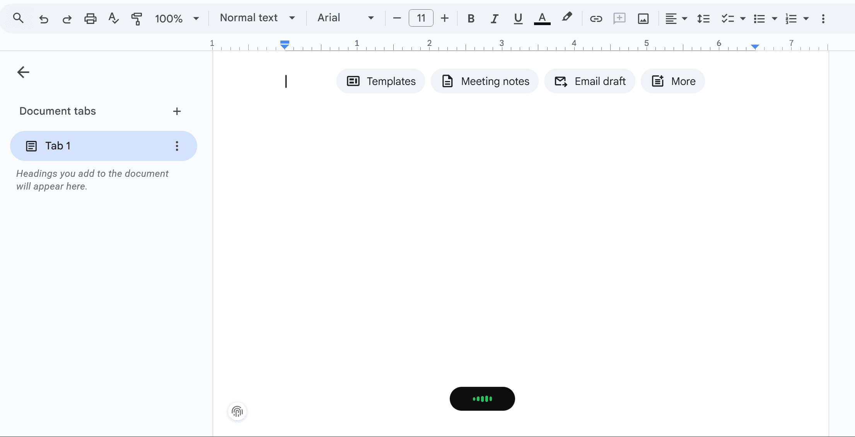Open the insert link tool
The height and width of the screenshot is (437, 855).
[596, 18]
